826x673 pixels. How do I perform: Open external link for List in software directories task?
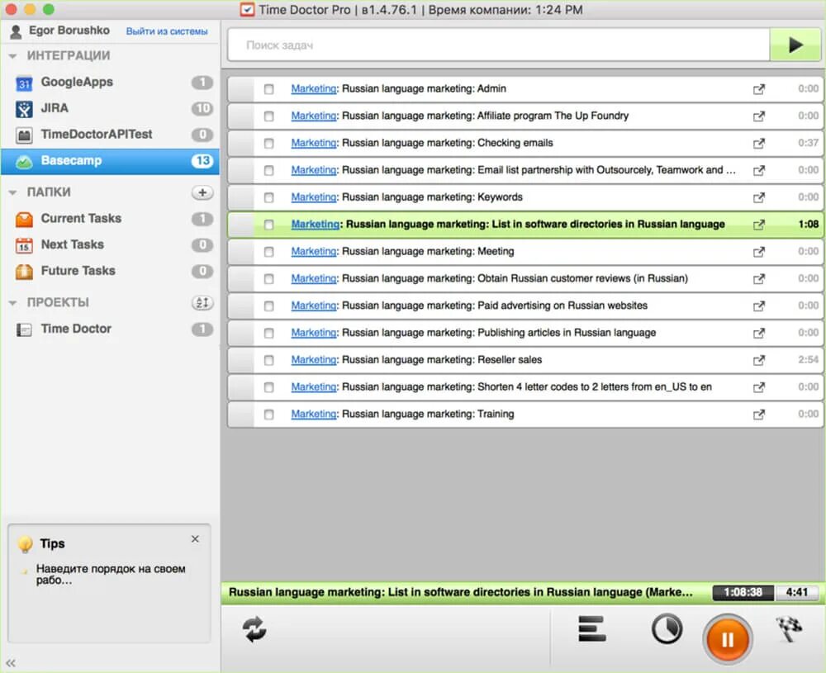click(x=758, y=225)
